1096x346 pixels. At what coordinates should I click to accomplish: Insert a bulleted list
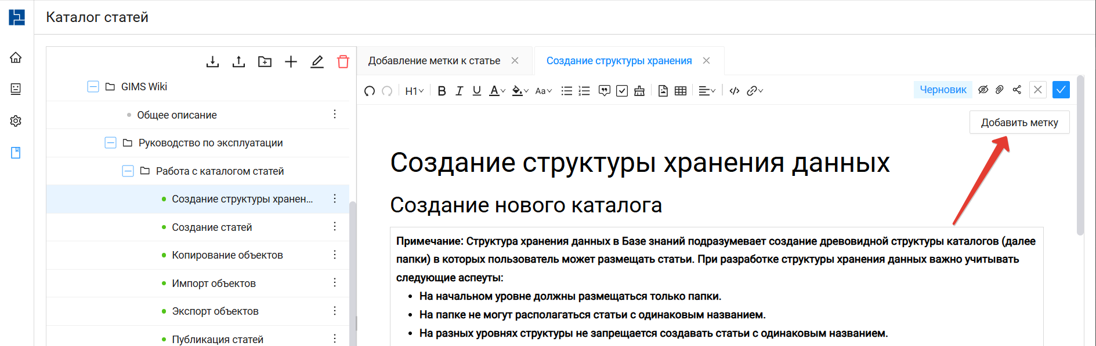coord(567,91)
